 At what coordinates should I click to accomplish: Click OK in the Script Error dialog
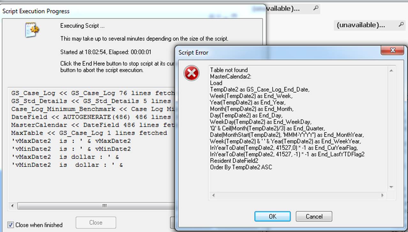[x=272, y=216]
